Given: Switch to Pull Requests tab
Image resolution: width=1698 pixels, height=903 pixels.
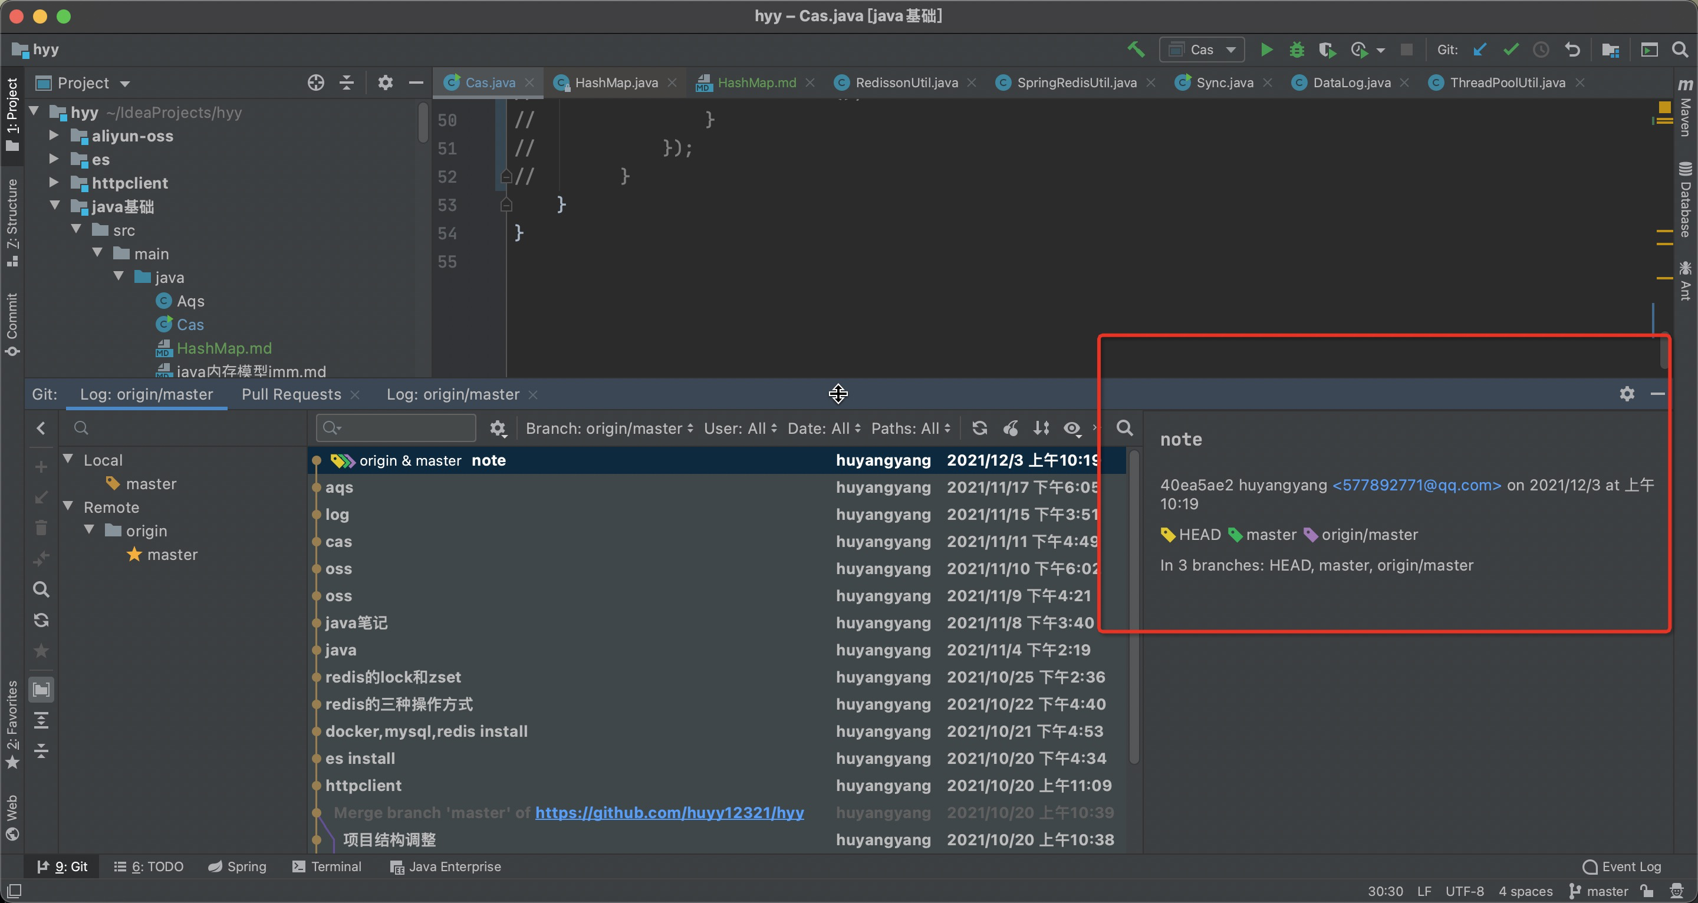Looking at the screenshot, I should (291, 394).
